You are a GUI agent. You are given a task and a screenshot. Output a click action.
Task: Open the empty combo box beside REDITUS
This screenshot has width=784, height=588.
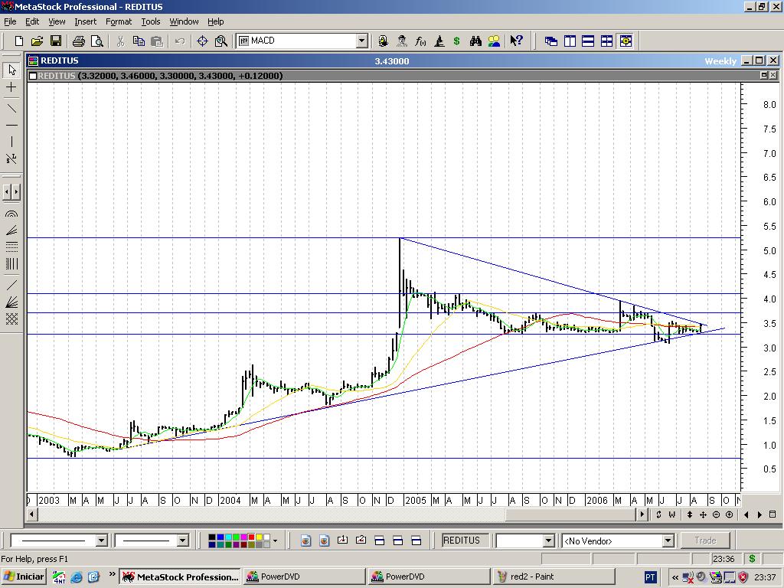point(548,541)
